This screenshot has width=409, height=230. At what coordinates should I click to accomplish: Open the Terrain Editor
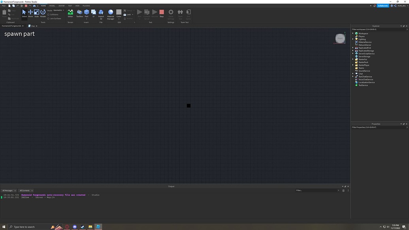70,13
